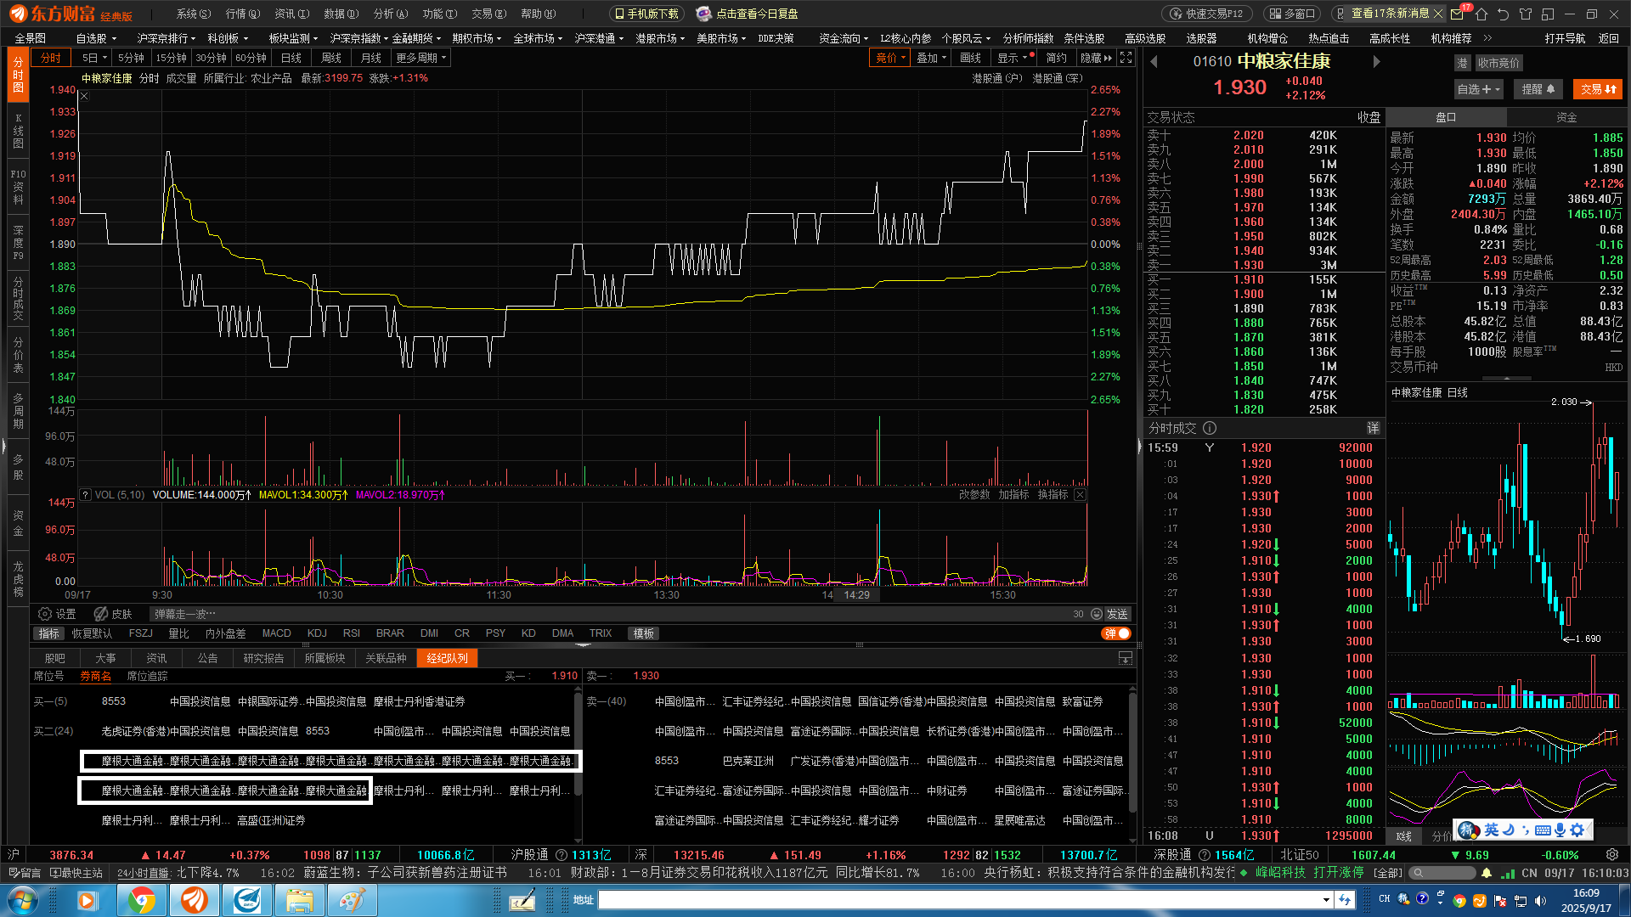Expand the 沪深京排行 menu
Image resolution: width=1631 pixels, height=917 pixels.
[166, 38]
